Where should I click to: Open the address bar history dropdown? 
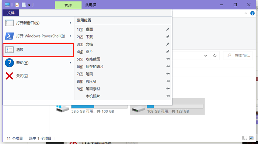point(206,55)
